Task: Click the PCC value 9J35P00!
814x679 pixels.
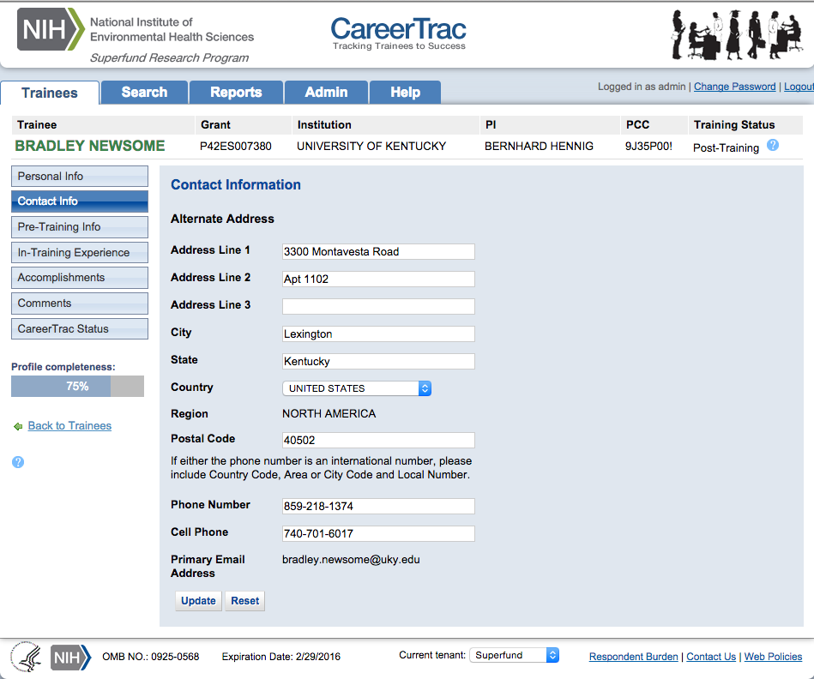Action: [648, 147]
